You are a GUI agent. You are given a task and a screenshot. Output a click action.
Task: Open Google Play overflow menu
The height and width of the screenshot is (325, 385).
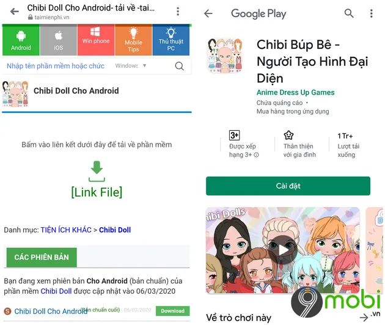point(372,13)
